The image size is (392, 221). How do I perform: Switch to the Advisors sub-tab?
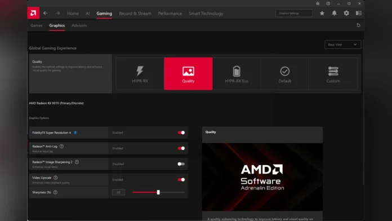click(x=79, y=25)
